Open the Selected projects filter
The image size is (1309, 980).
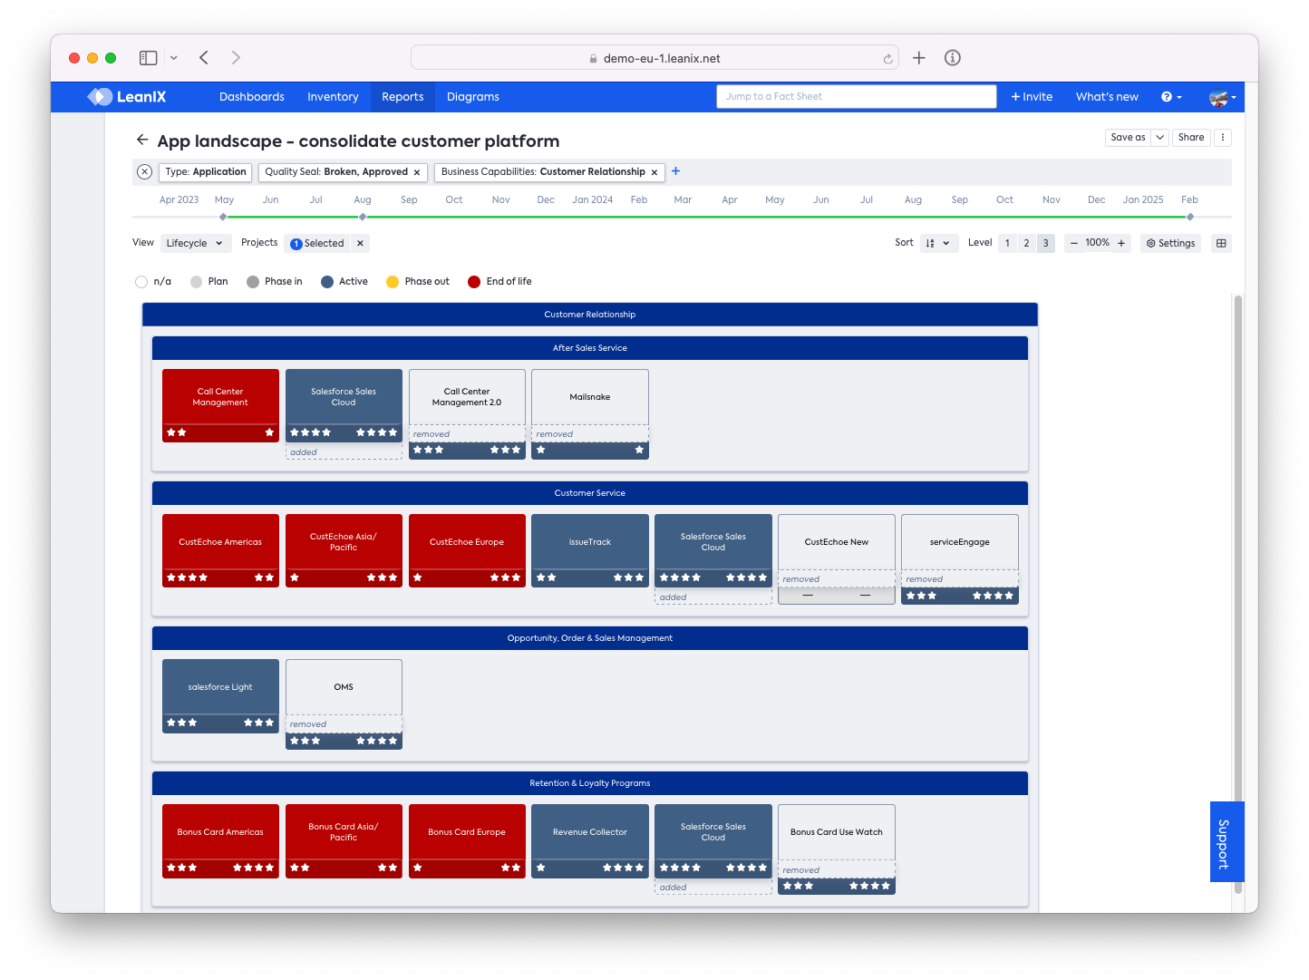point(316,243)
